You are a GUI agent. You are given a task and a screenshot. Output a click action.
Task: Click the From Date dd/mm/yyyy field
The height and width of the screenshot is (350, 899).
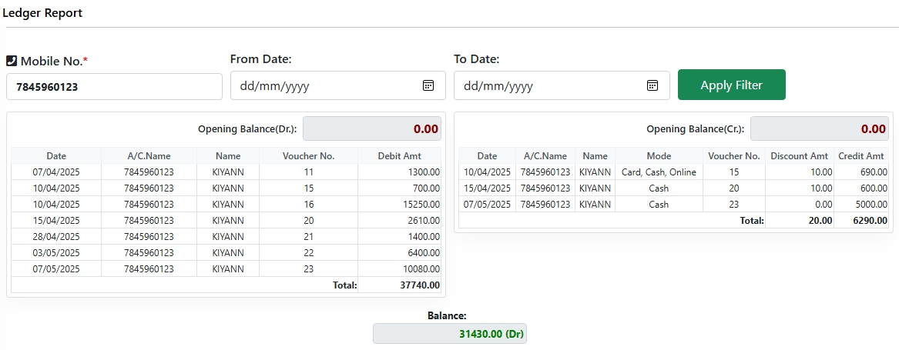tap(337, 85)
